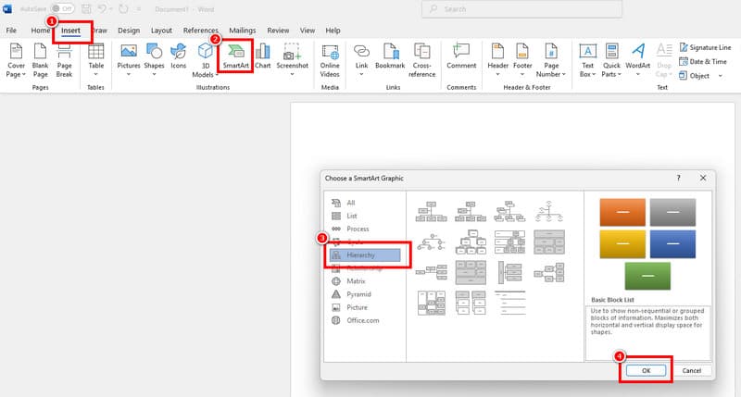Open the Help tab
The image size is (741, 397).
tap(333, 31)
